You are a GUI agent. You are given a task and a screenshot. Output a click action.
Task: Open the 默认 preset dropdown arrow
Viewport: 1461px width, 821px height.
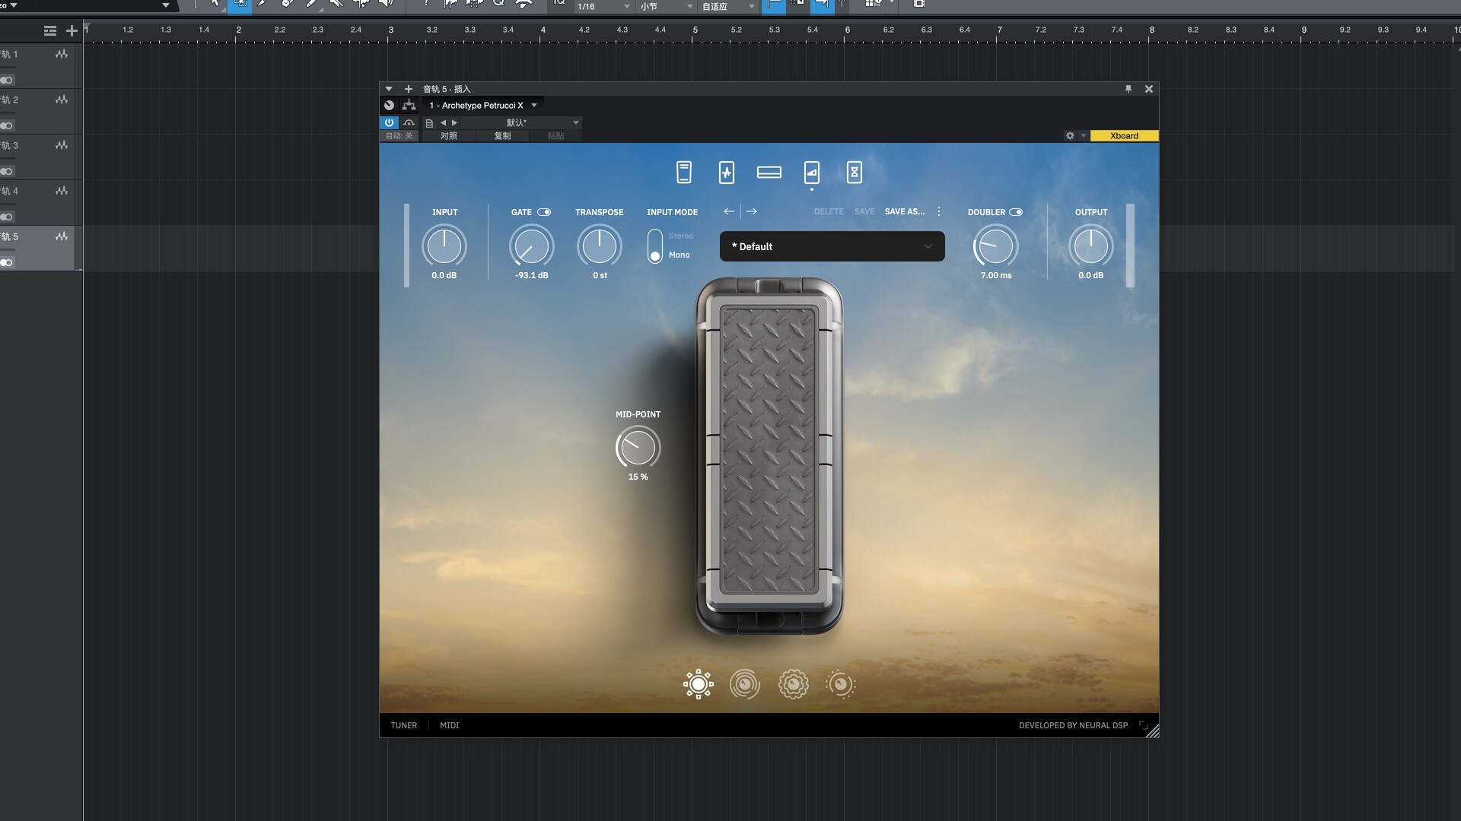tap(576, 122)
